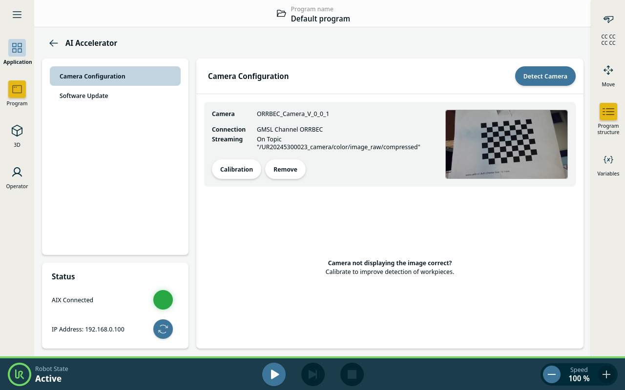Image resolution: width=625 pixels, height=390 pixels.
Task: Click the Detect Camera button
Action: (x=545, y=76)
